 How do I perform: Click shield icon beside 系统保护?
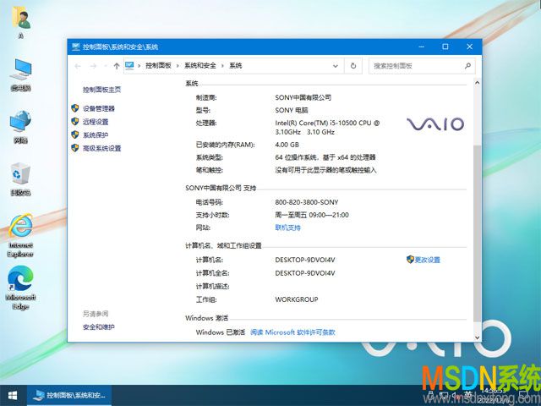tap(75, 134)
